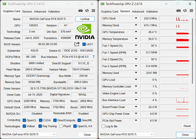
Task: Click the Bus Interface question mark icon
Action: point(93,57)
